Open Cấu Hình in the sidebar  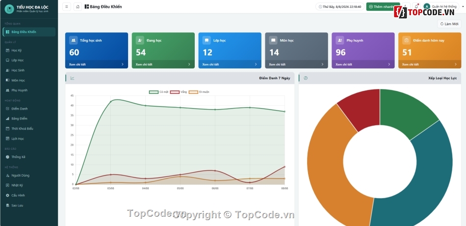tap(29, 195)
